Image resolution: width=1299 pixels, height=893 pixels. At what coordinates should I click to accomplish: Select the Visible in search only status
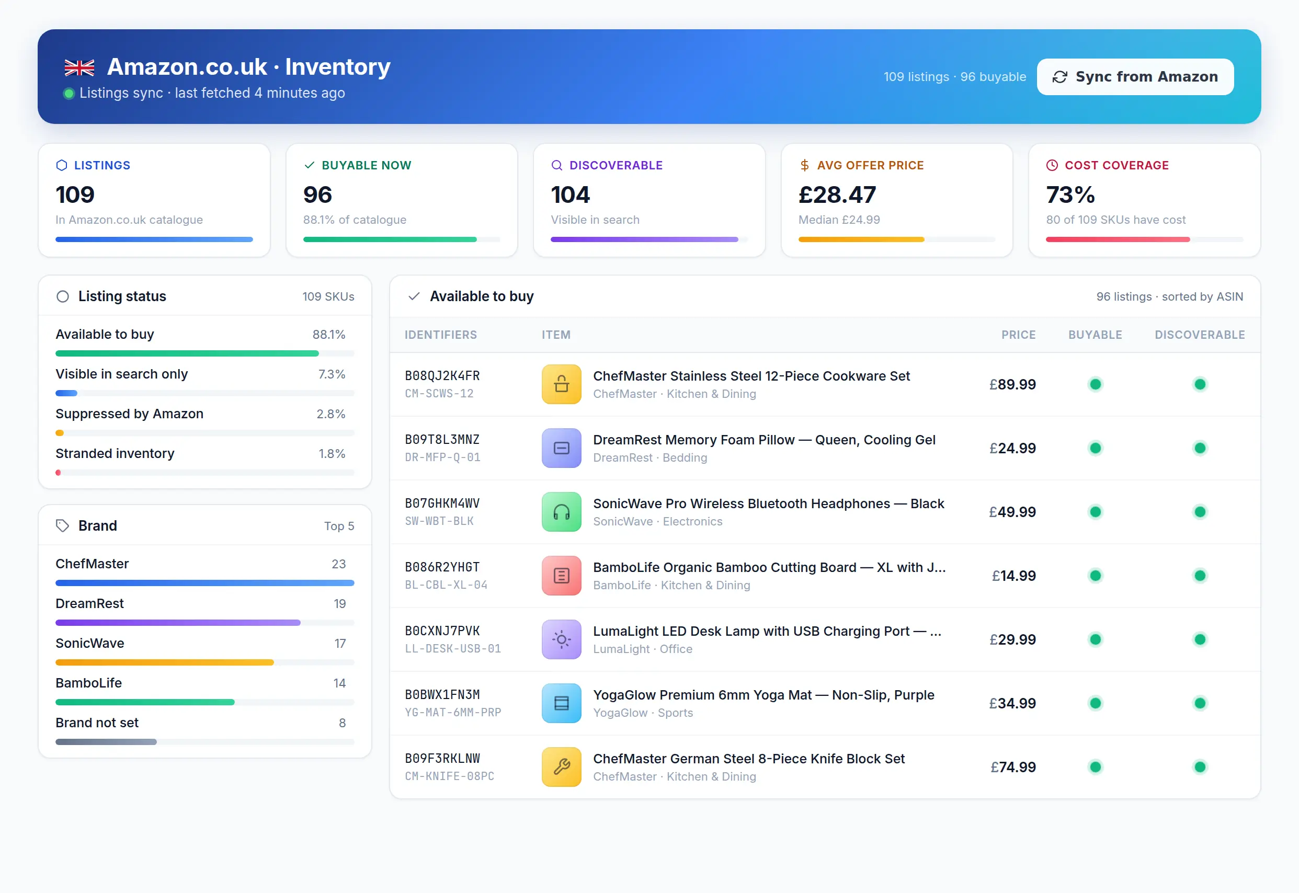click(205, 381)
